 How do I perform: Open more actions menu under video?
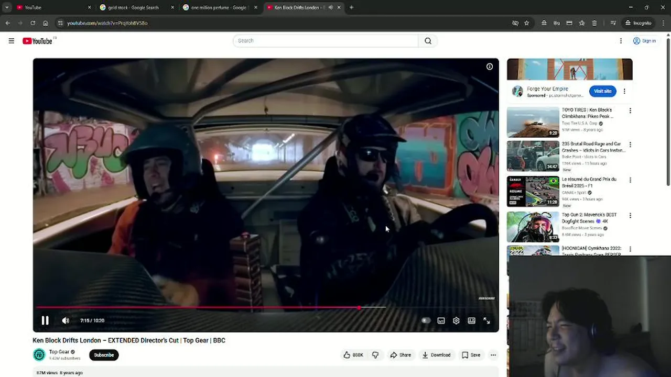coord(493,355)
